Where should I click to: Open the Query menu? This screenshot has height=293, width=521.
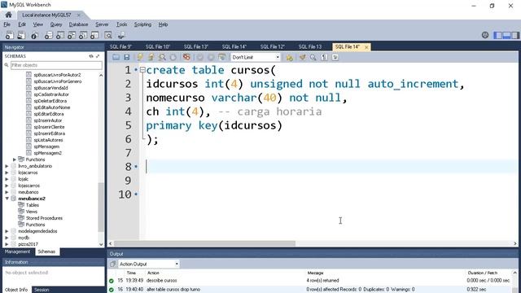click(x=56, y=24)
